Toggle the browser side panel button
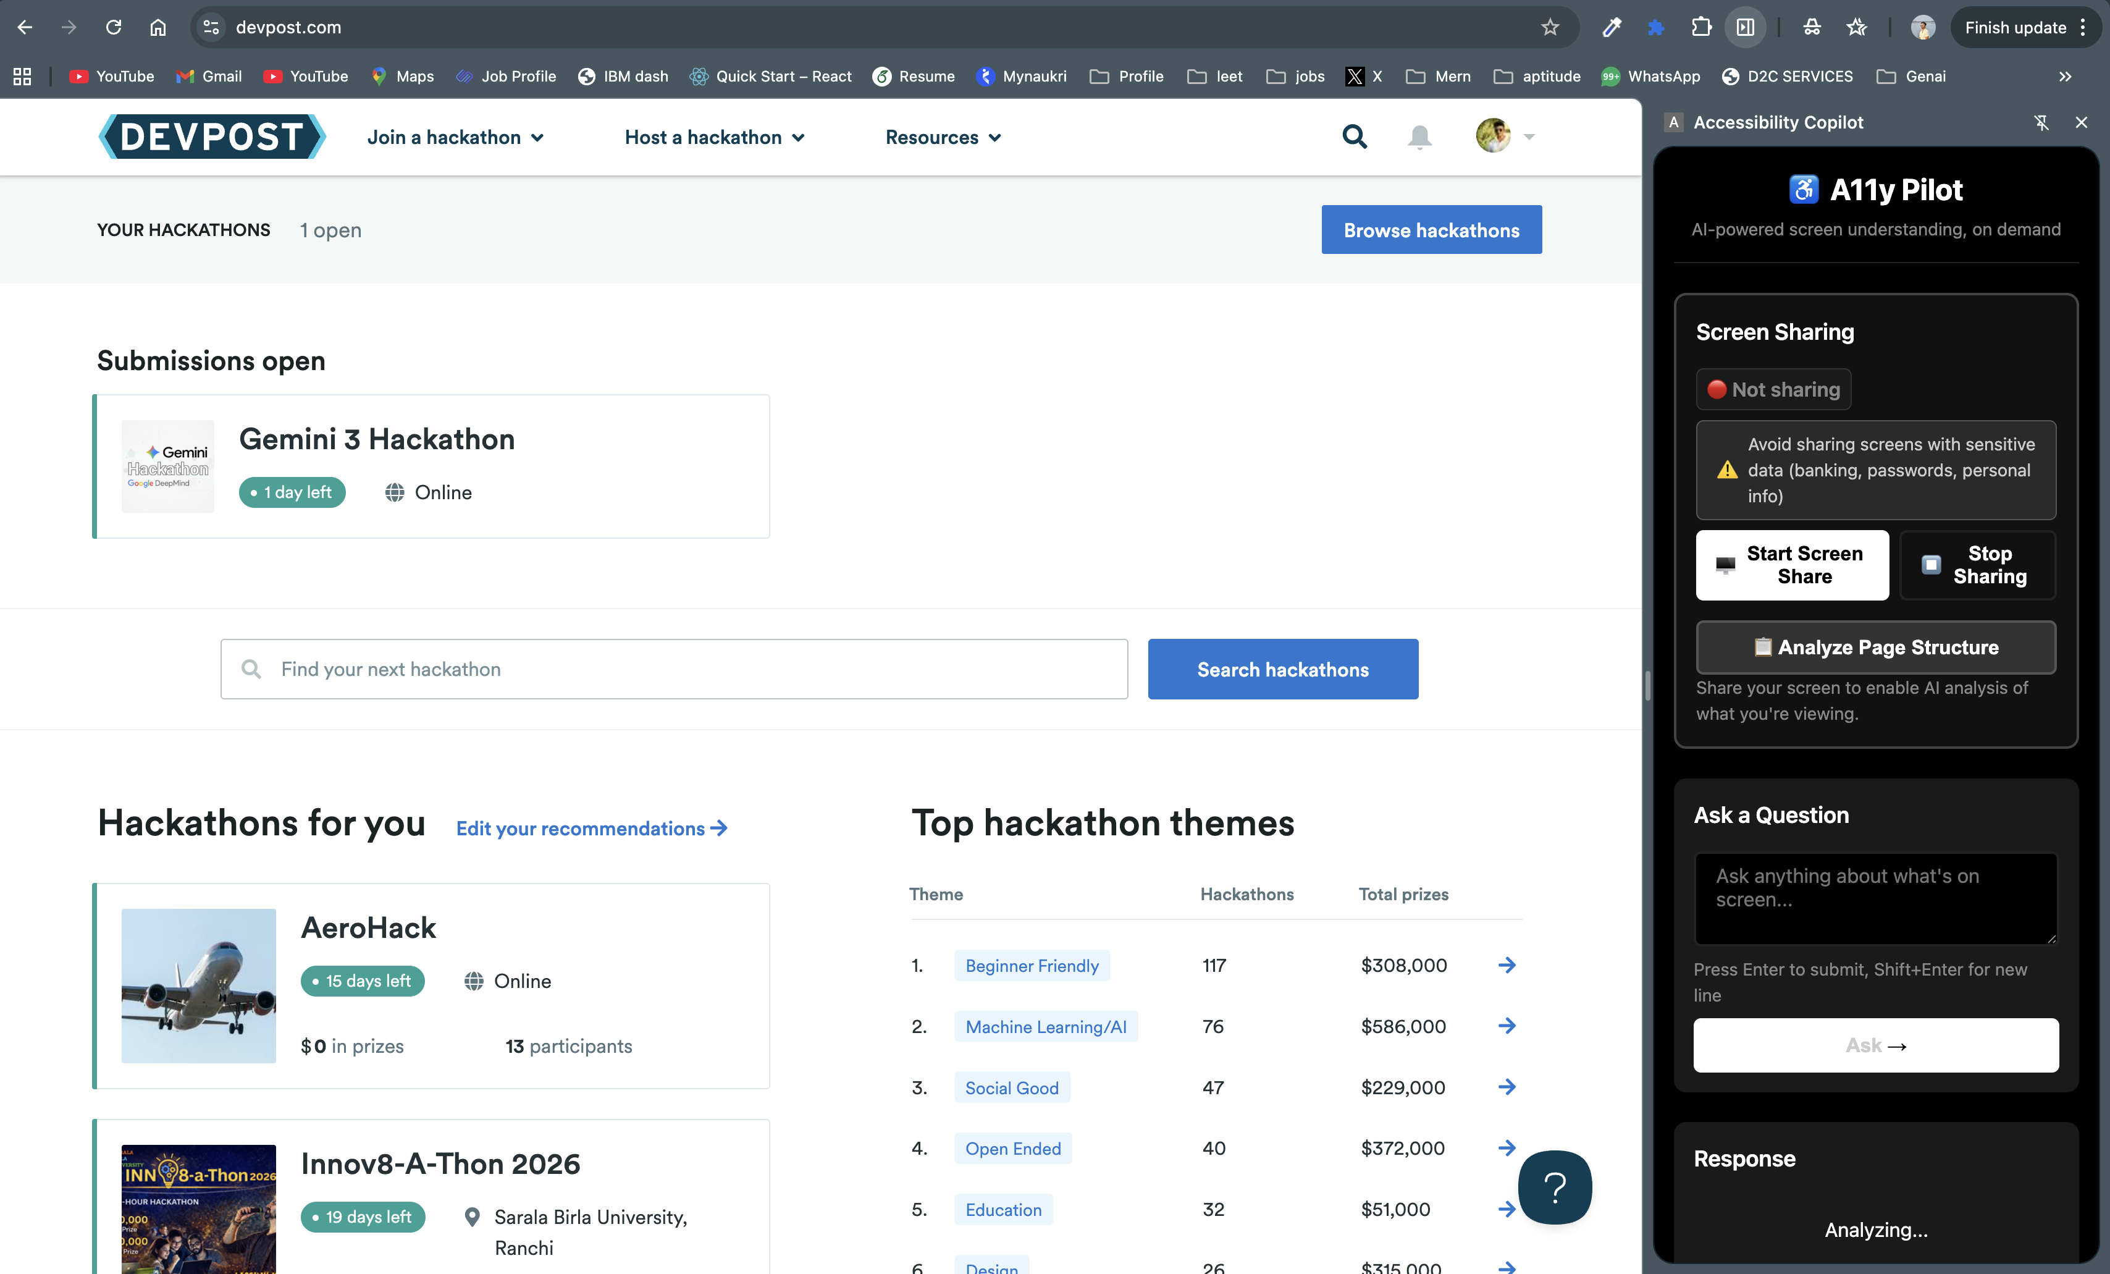2110x1274 pixels. click(1745, 27)
